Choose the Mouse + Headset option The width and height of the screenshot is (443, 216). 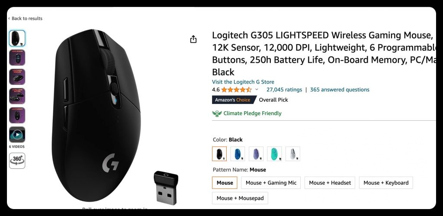click(x=330, y=183)
